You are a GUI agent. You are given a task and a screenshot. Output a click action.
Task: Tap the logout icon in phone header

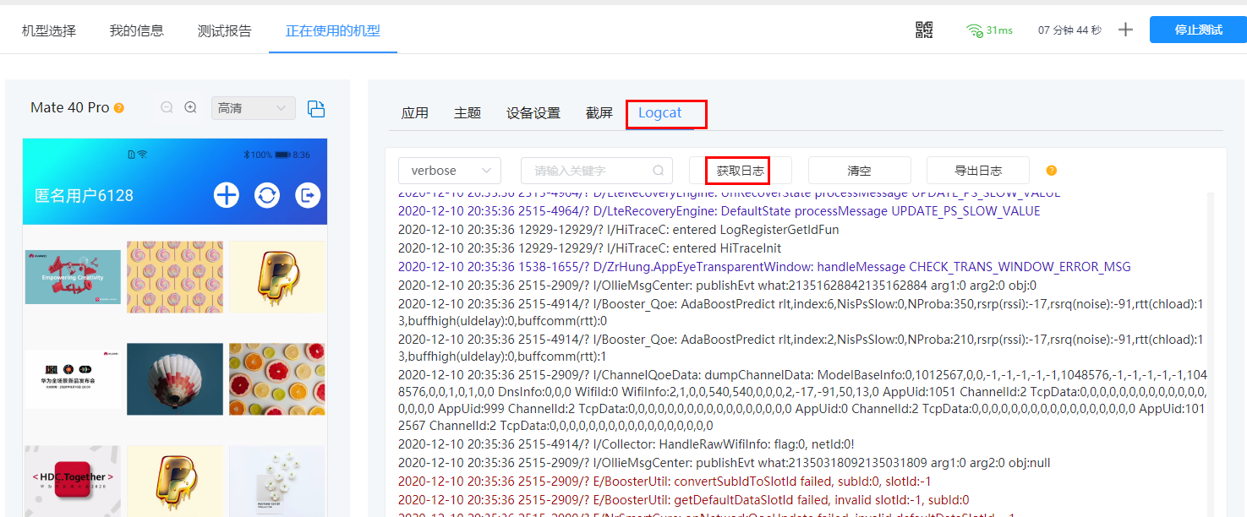(x=307, y=195)
